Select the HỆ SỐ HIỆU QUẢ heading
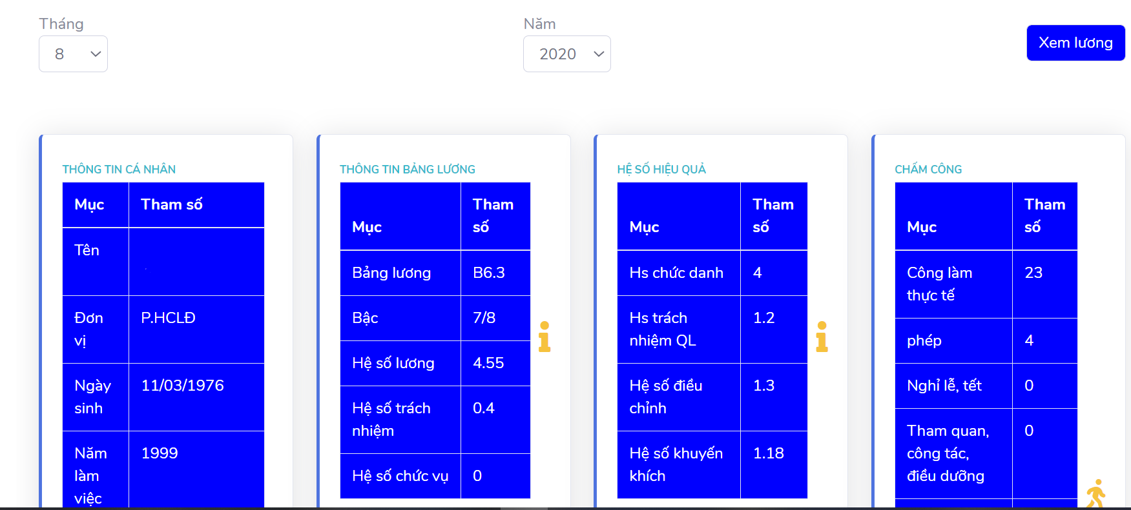The height and width of the screenshot is (510, 1131). coord(661,169)
